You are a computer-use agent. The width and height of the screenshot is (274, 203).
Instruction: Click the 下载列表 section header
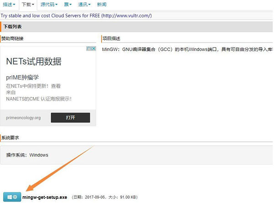point(12,27)
